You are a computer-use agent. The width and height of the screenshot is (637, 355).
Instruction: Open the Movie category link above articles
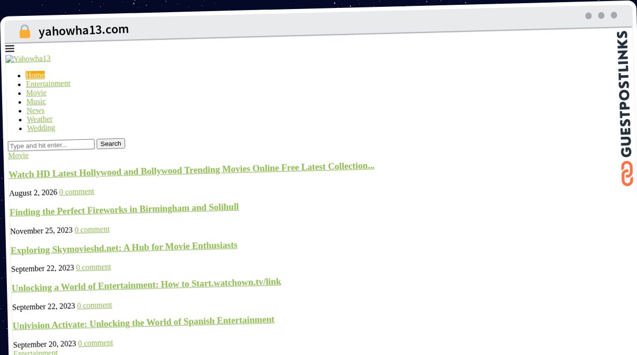19,155
